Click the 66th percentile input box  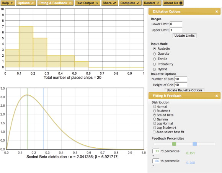156,161
